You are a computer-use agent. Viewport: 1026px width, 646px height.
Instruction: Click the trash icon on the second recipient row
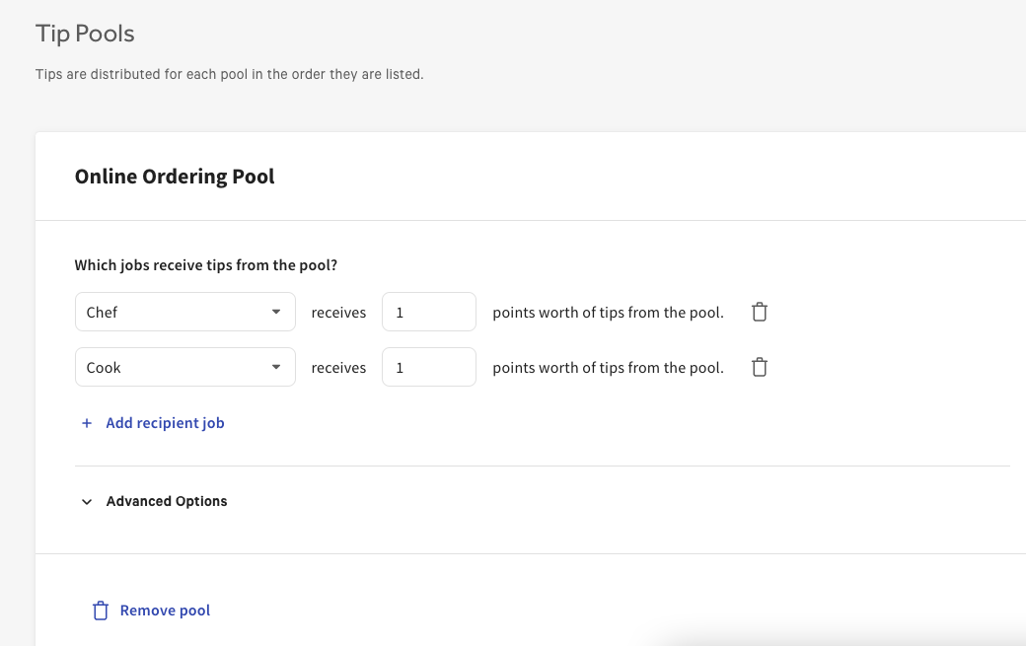[x=759, y=366]
